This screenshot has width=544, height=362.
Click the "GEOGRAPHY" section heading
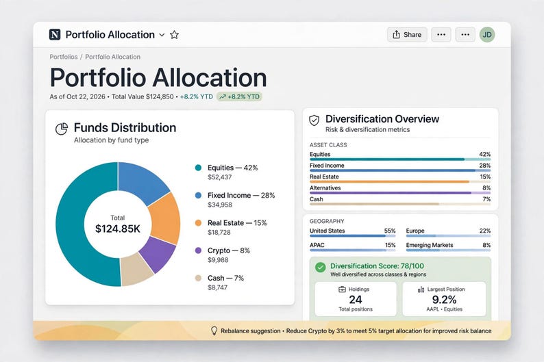coord(327,221)
